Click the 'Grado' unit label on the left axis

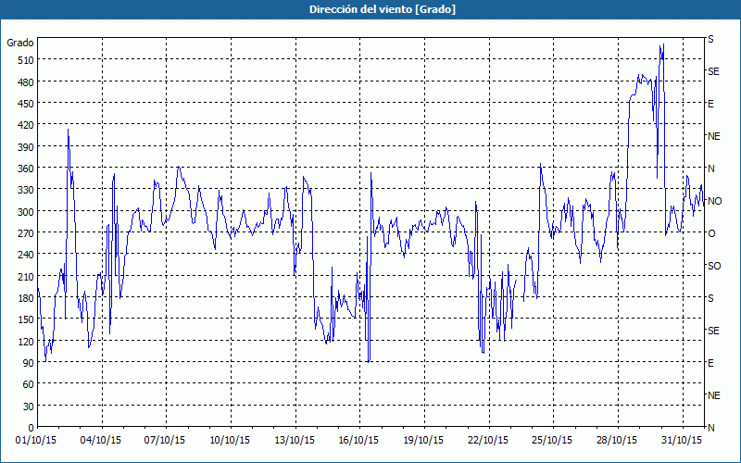(x=20, y=43)
